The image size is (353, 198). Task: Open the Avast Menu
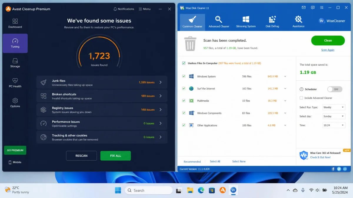click(145, 9)
